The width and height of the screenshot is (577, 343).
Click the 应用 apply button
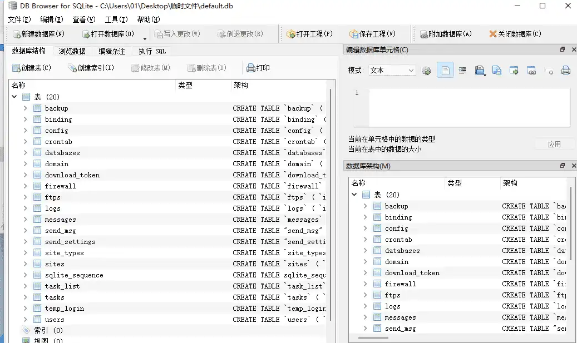tap(554, 143)
